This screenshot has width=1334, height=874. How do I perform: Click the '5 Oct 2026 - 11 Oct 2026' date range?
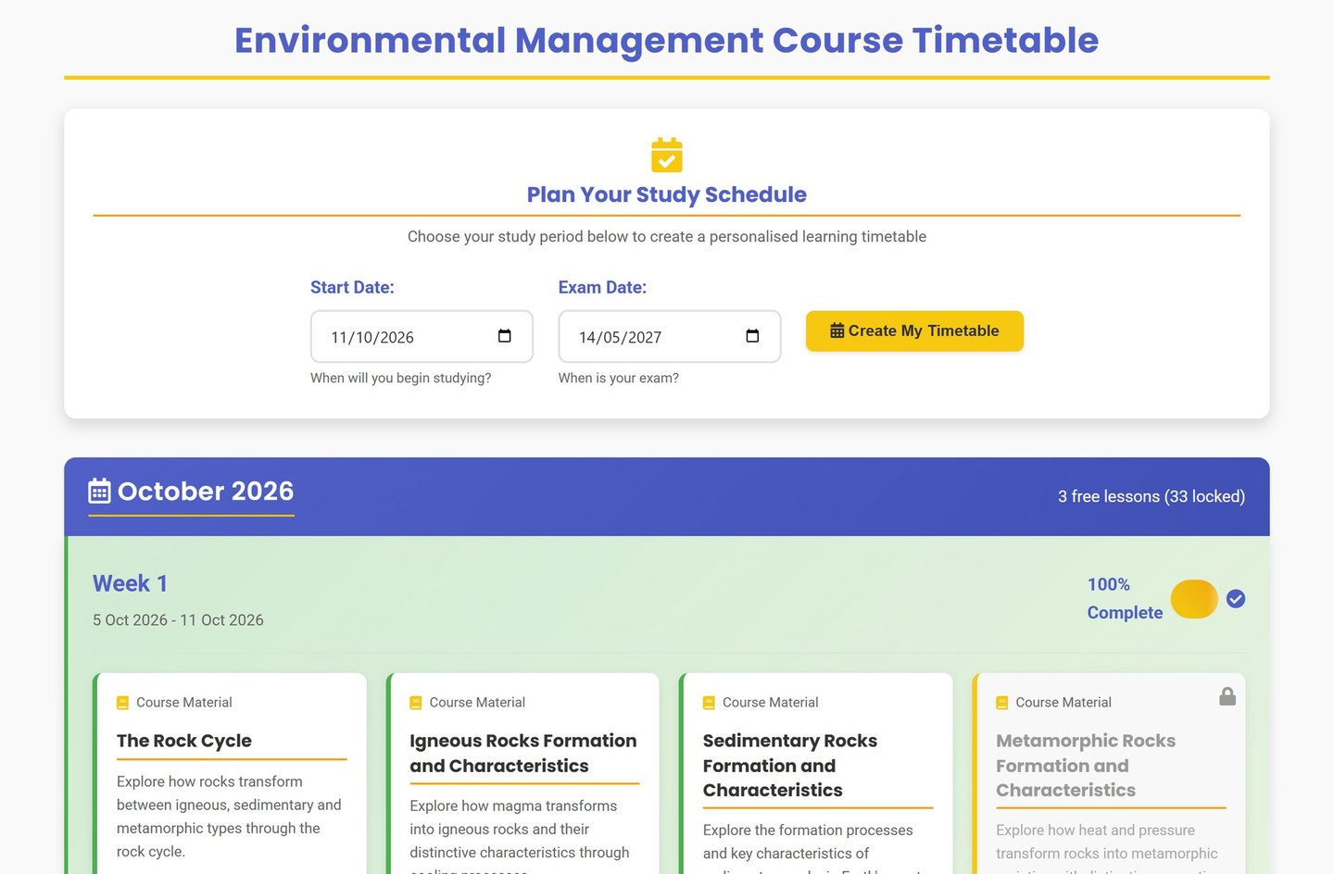(x=178, y=620)
